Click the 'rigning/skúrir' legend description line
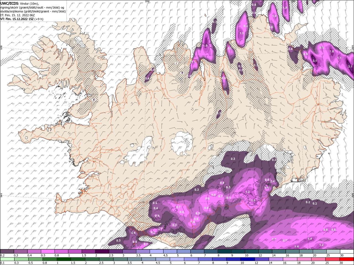 (32, 7)
